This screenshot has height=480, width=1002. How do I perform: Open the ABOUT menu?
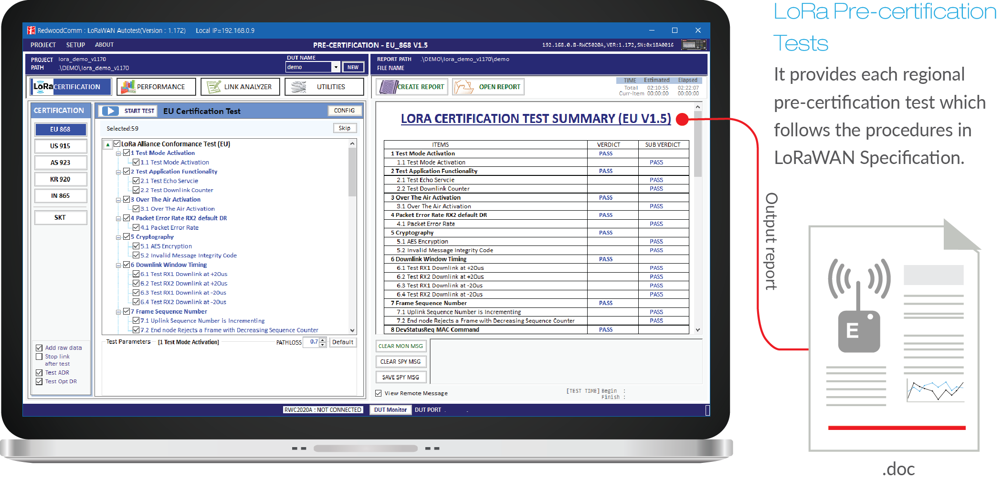tap(104, 45)
